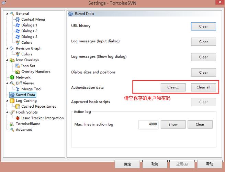Screen dimensions: 225x172
Task: Click the Context Menu gear icon
Action: coord(18,20)
